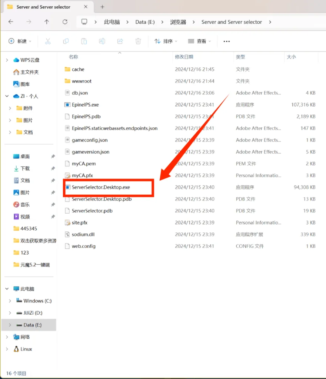Image resolution: width=326 pixels, height=379 pixels.
Task: Open 下载 in the quick access sidebar
Action: [25, 168]
